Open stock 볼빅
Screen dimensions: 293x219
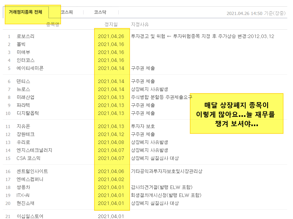(x=21, y=44)
